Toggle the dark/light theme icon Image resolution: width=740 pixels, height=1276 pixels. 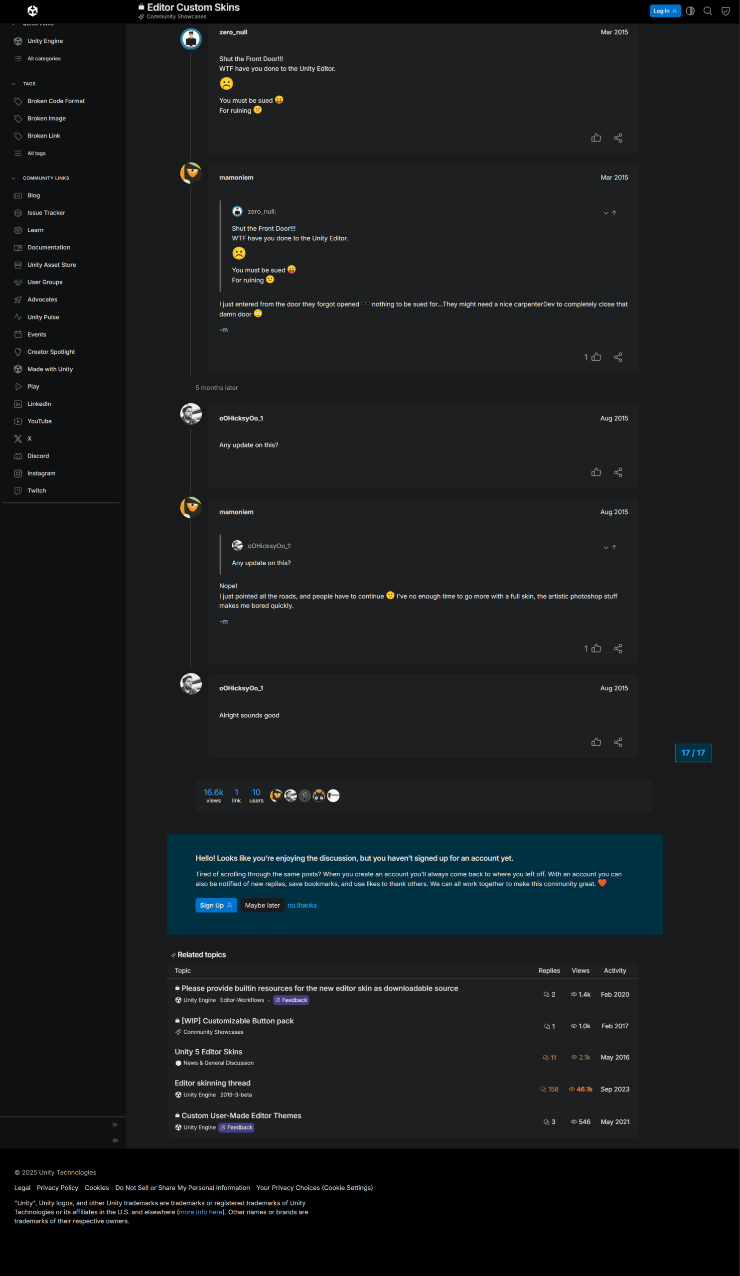click(690, 11)
